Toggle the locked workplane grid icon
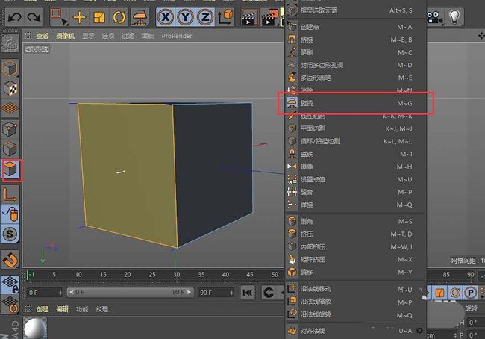 point(10,284)
